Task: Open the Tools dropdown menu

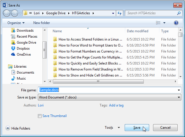Action: coord(112,128)
